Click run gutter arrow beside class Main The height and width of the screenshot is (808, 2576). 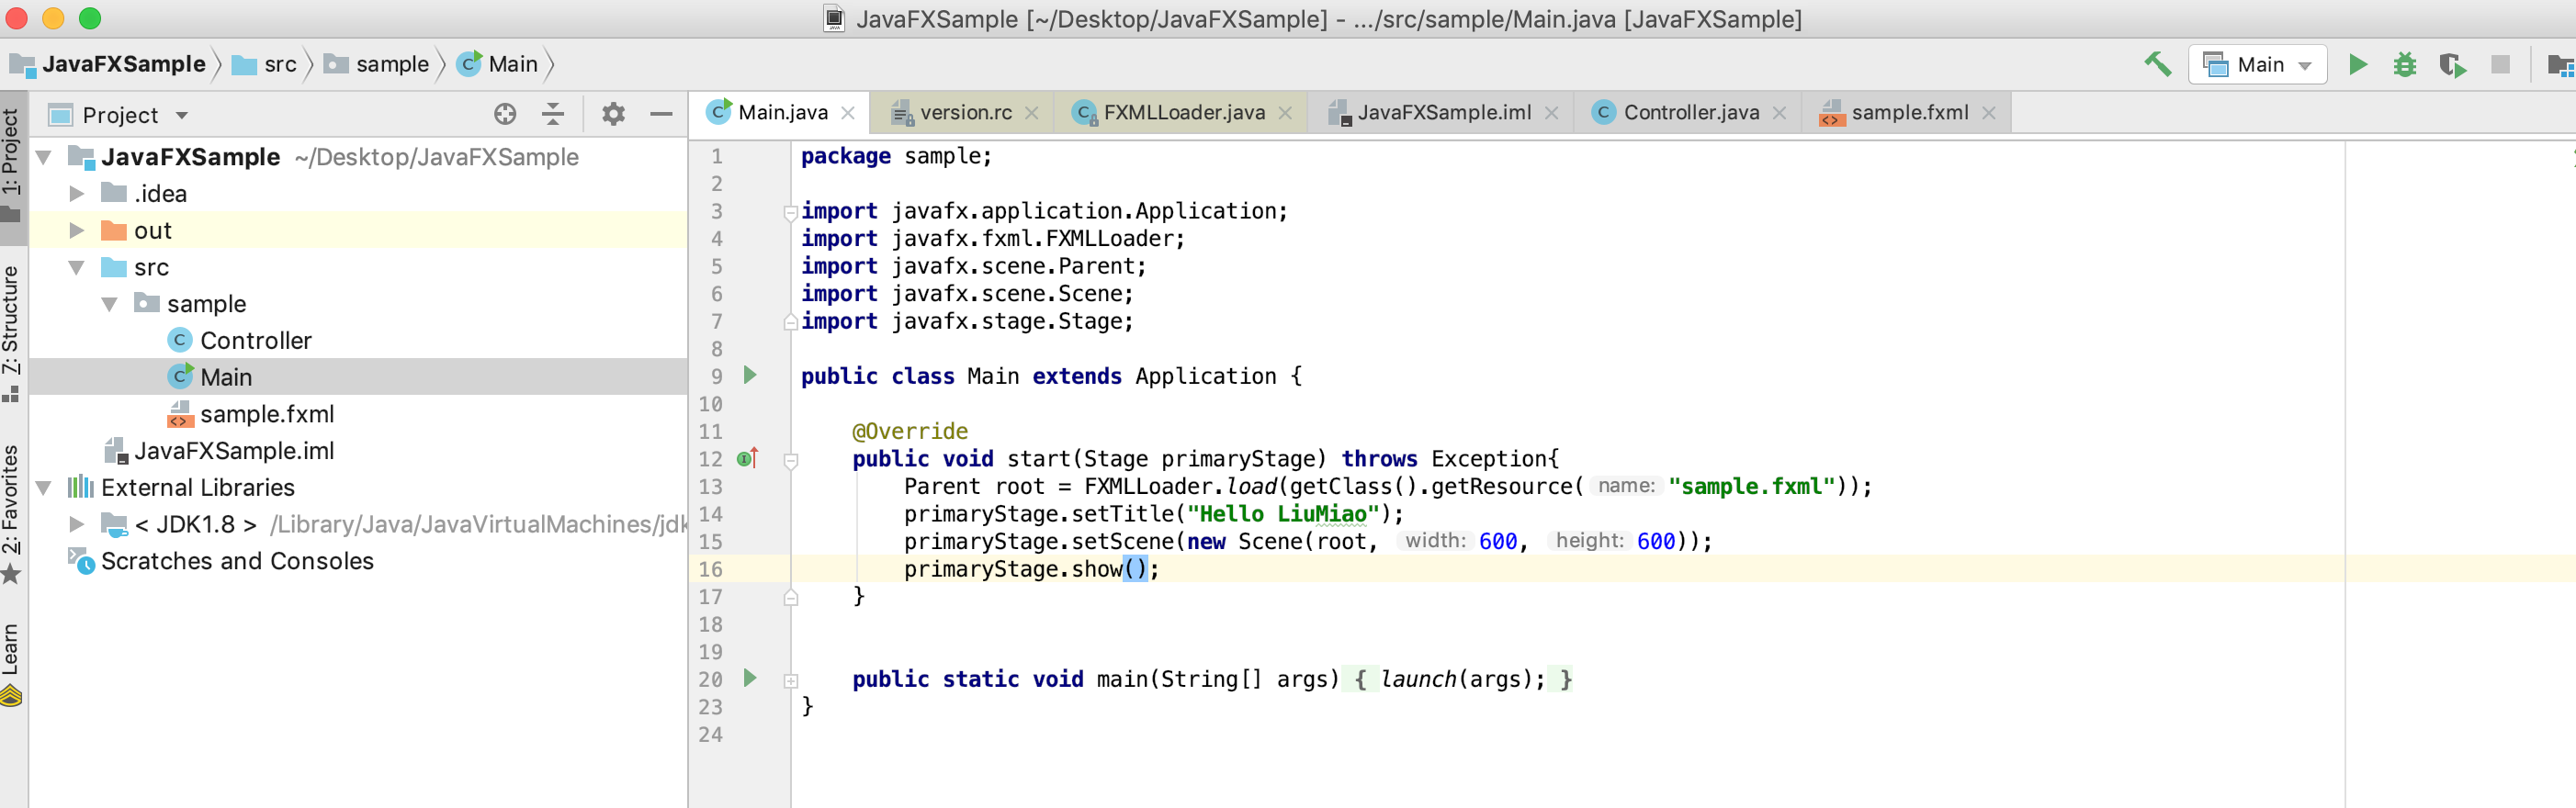(x=750, y=376)
